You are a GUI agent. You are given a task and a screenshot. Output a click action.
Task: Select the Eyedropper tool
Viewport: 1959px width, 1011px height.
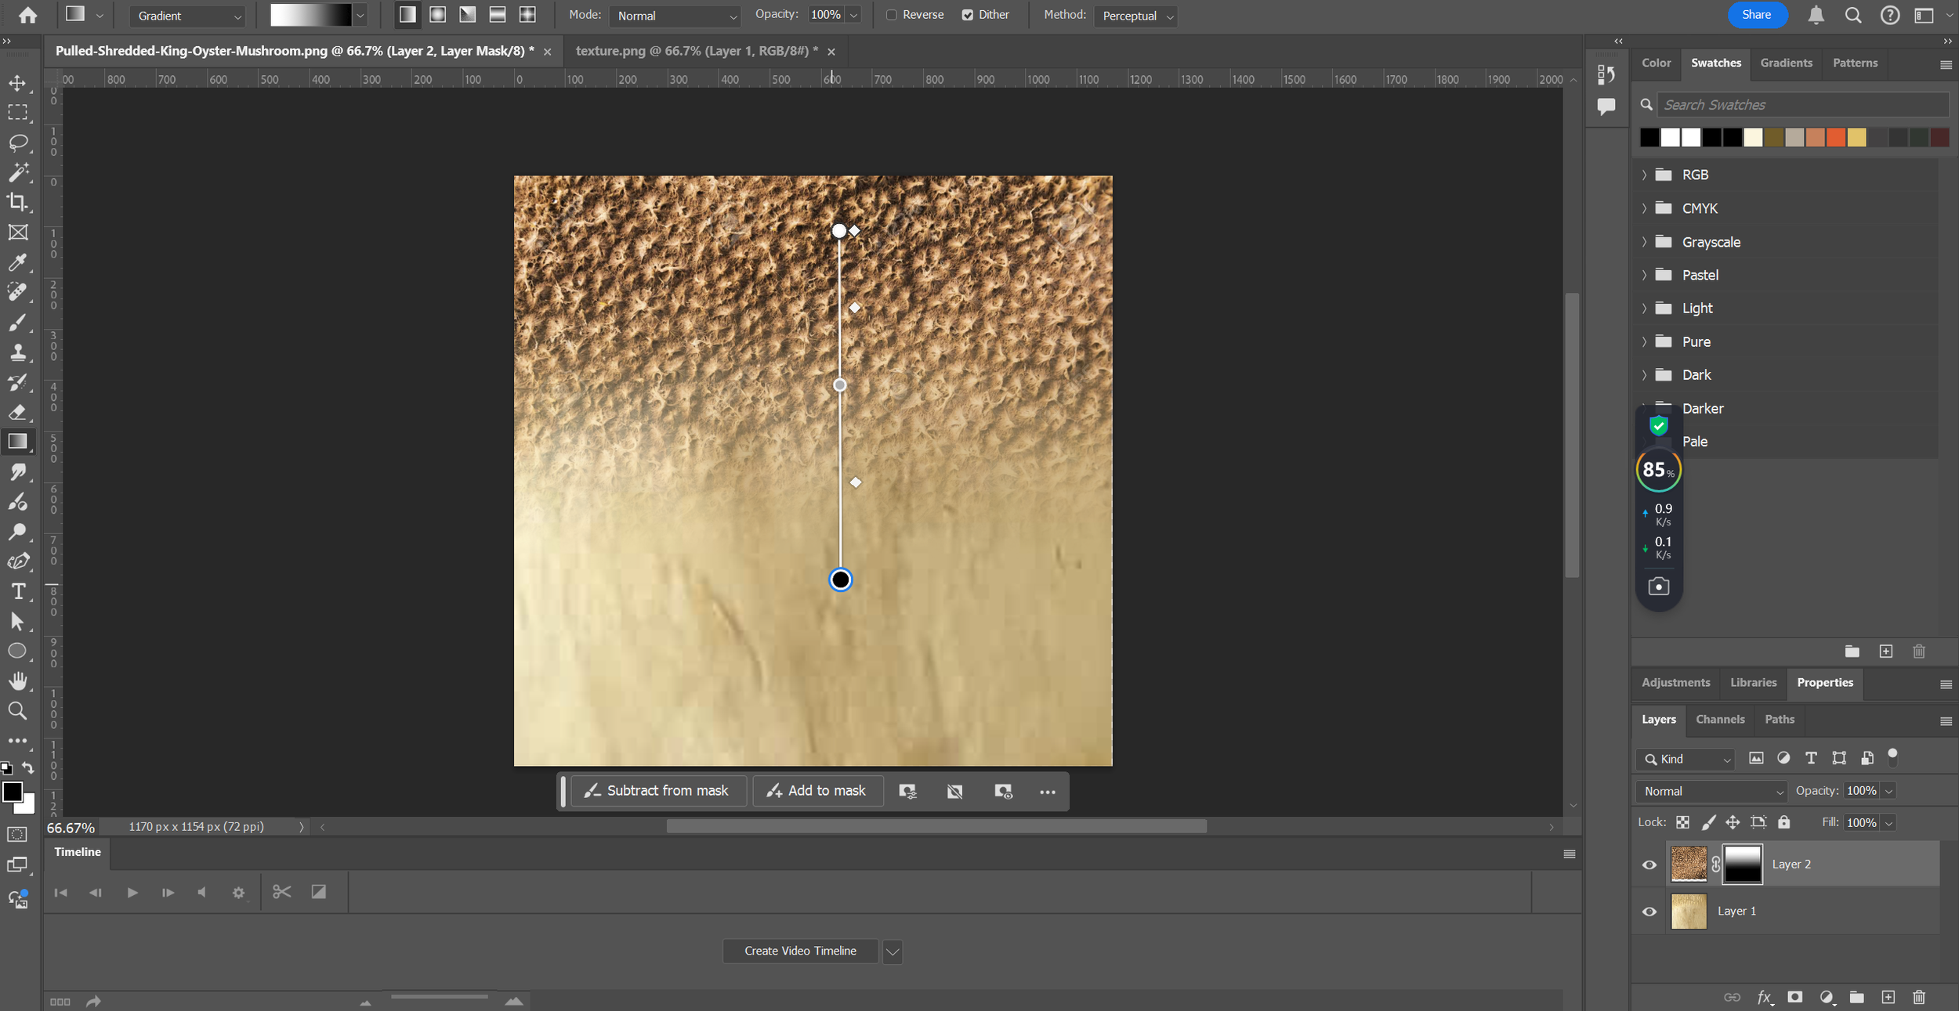click(17, 262)
